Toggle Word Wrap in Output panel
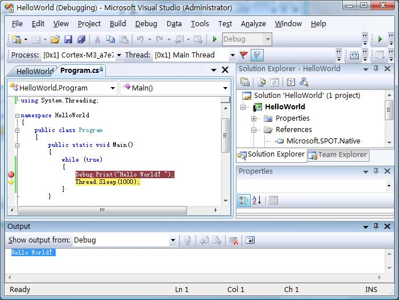Image resolution: width=399 pixels, height=300 pixels. point(250,240)
